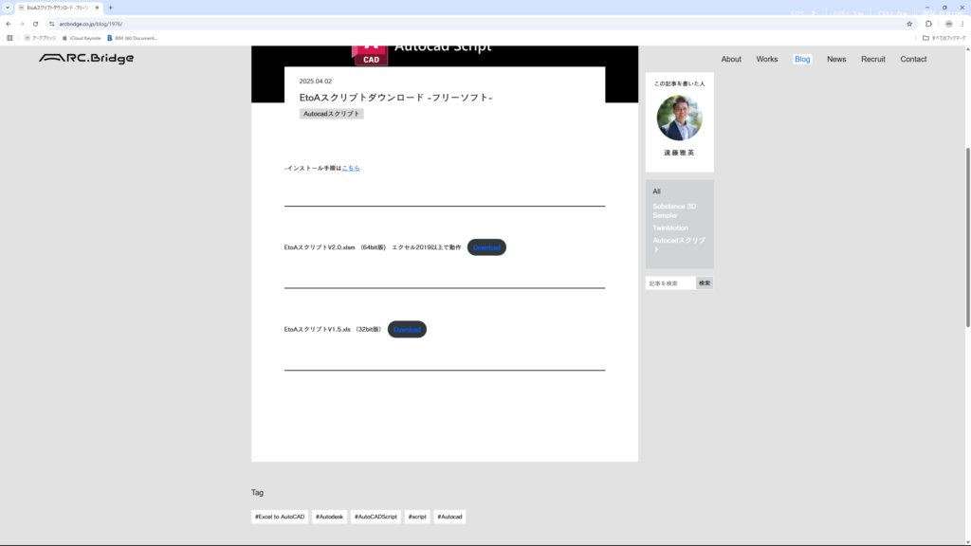Open the アークブリッジ bookmark

click(x=40, y=38)
